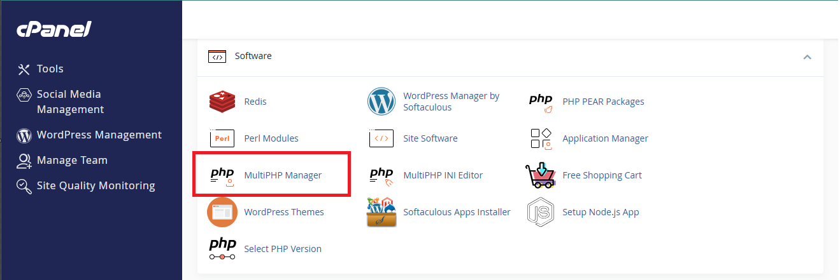Click the WordPress Themes icon
Image resolution: width=840 pixels, height=280 pixels.
[x=222, y=212]
